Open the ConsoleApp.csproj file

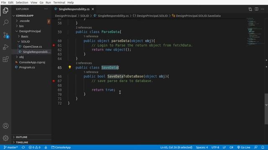(31, 62)
